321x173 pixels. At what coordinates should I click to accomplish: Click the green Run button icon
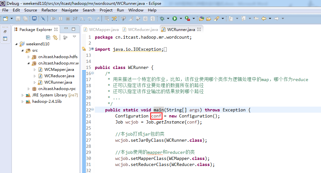pyautogui.click(x=175, y=19)
